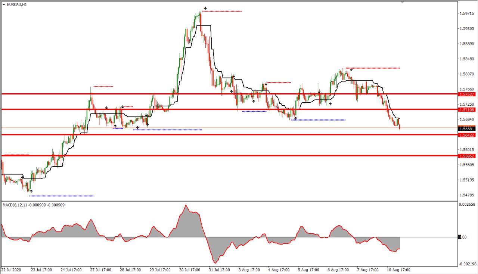Click the gray chart shift triangle marker
478x274 pixels.
click(402, 2)
